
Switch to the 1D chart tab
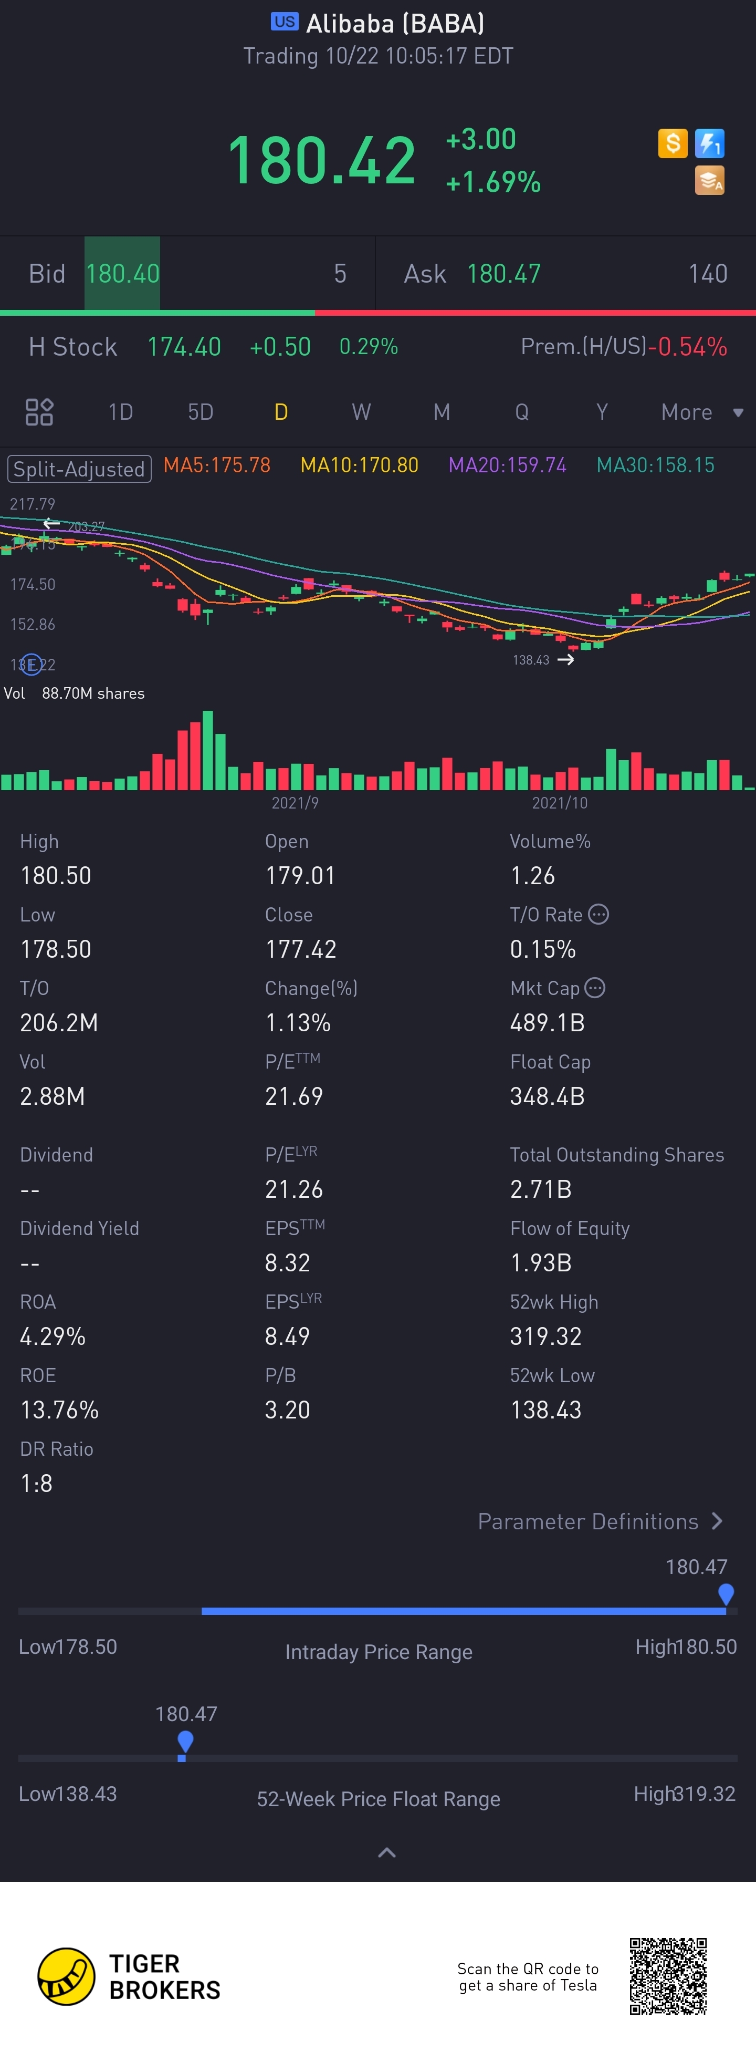121,412
